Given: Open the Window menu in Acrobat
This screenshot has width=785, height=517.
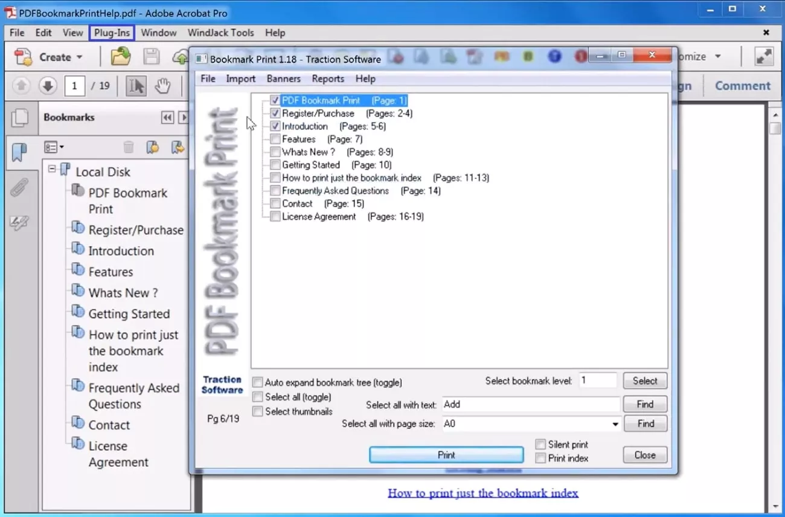Looking at the screenshot, I should pos(159,33).
